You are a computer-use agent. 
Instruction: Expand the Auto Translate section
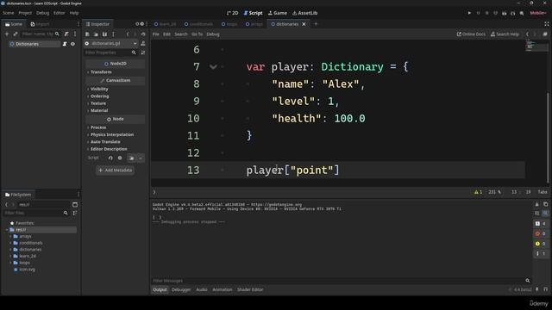[105, 141]
